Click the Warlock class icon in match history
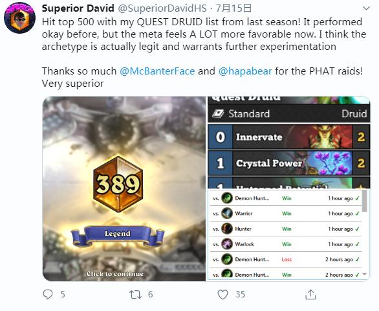 point(227,244)
